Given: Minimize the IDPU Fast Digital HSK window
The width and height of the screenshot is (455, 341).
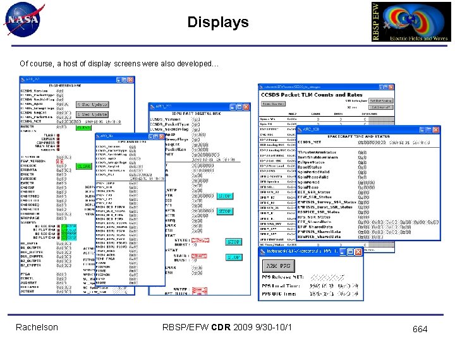Looking at the screenshot, I should point(233,107).
